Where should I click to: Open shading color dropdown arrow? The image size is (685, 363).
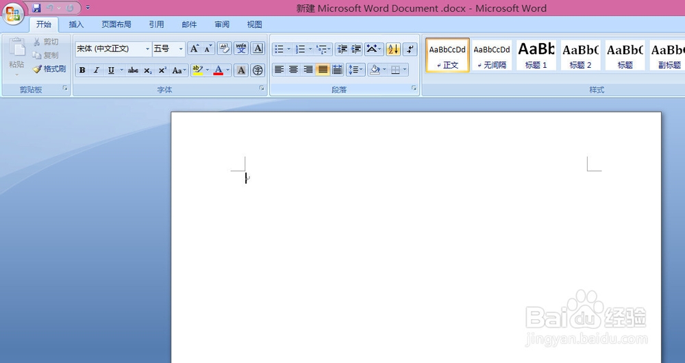click(384, 69)
